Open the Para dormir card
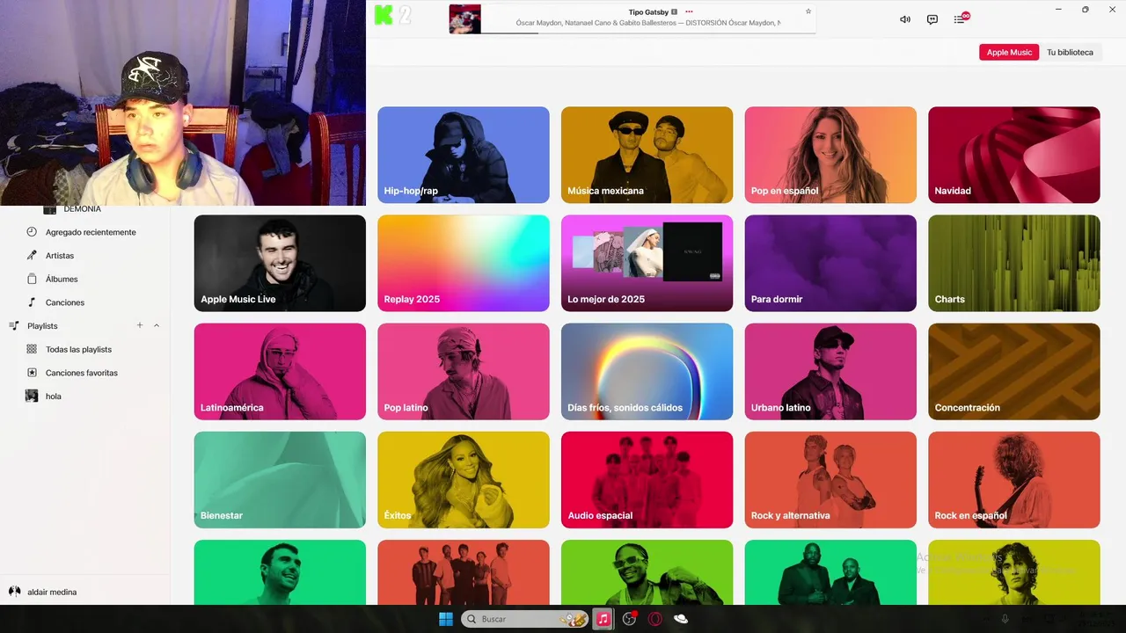Viewport: 1126px width, 633px height. [x=830, y=263]
